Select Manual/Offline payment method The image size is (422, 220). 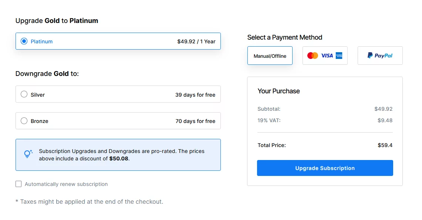click(x=270, y=56)
